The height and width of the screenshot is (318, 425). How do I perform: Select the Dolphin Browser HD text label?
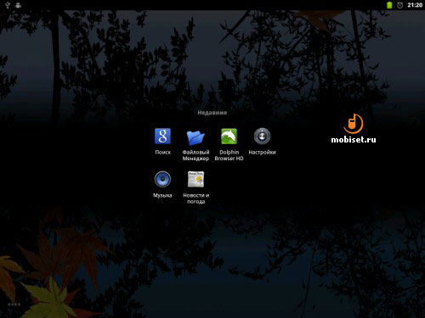pos(229,155)
